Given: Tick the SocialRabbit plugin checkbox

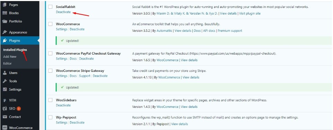Looking at the screenshot, I should tap(50, 7).
